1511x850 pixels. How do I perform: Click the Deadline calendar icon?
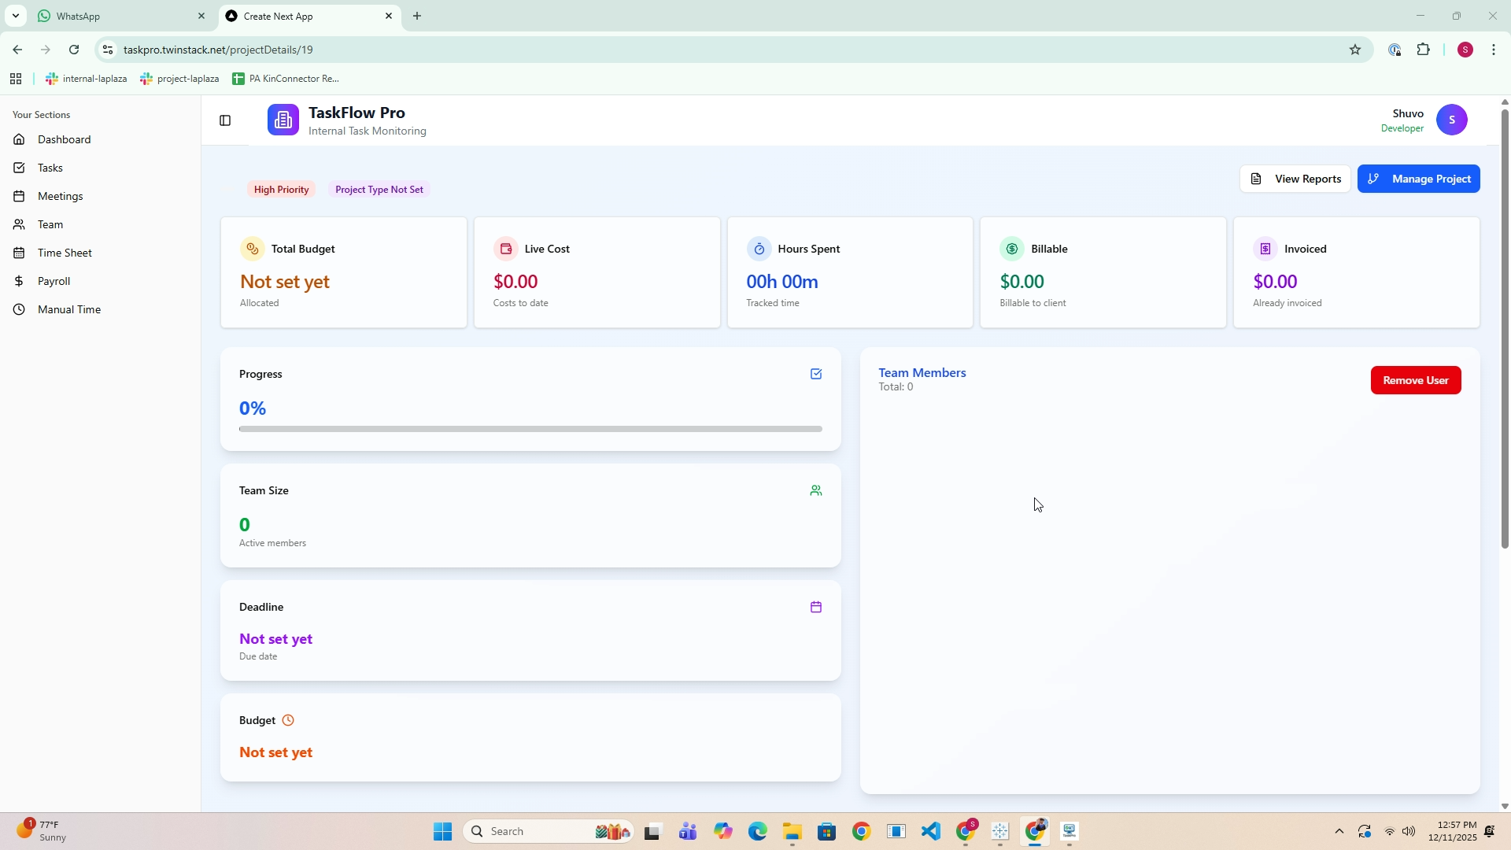[x=816, y=607]
